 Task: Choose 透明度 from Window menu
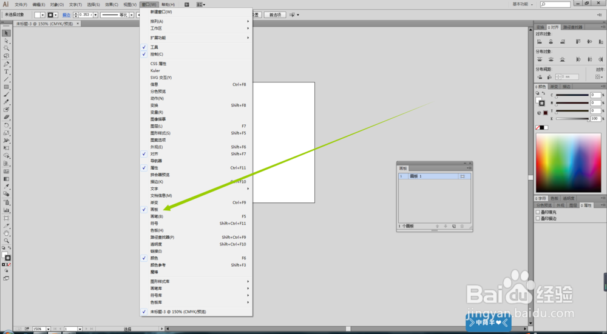coord(196,244)
